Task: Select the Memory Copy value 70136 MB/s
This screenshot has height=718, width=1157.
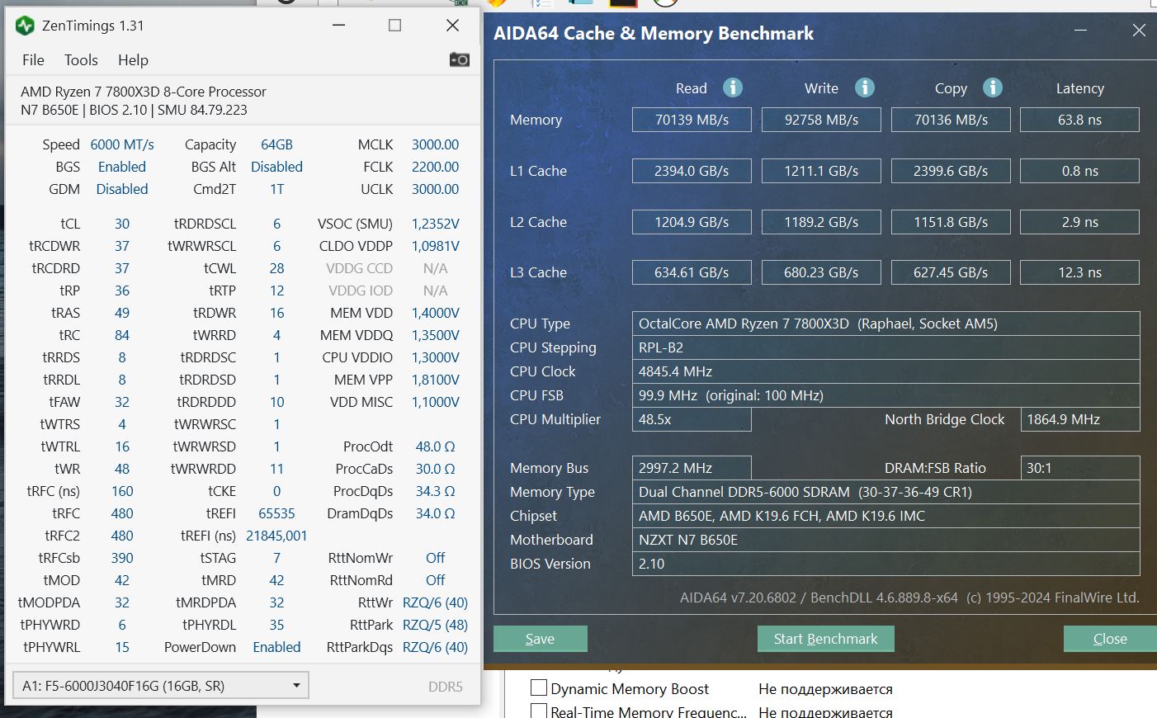Action: coord(951,120)
